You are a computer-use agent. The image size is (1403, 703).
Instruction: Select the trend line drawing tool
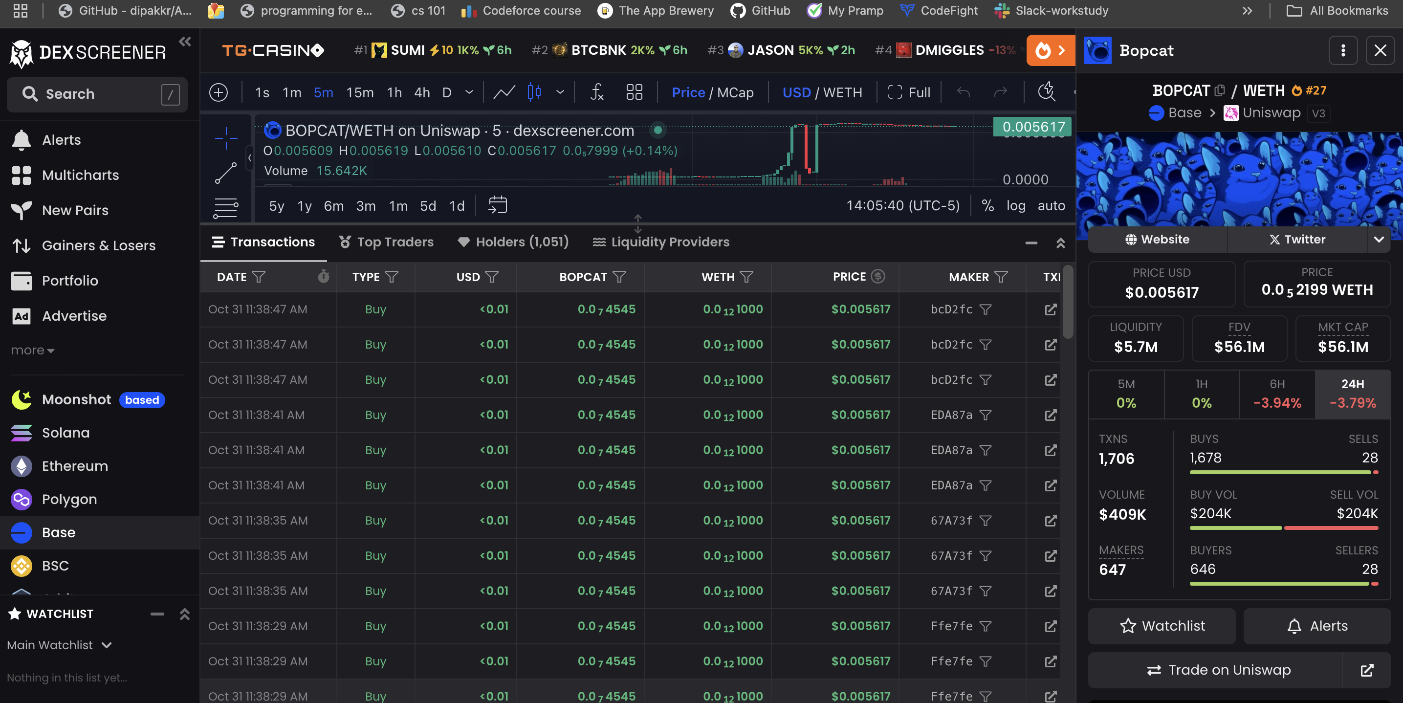pos(225,174)
